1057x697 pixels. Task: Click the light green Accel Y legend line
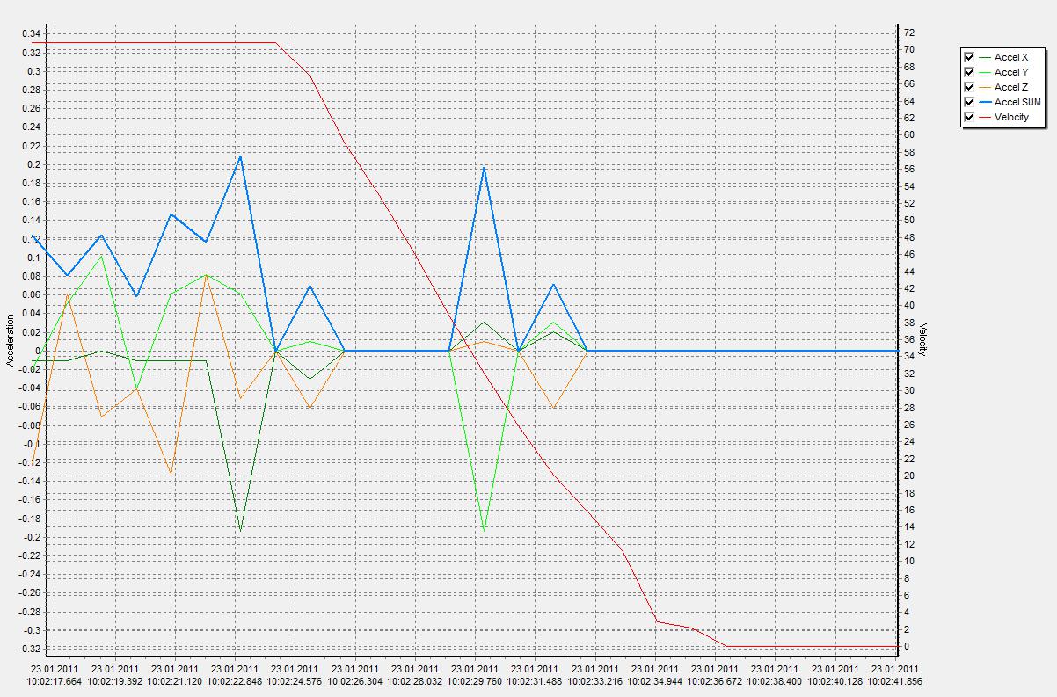985,72
